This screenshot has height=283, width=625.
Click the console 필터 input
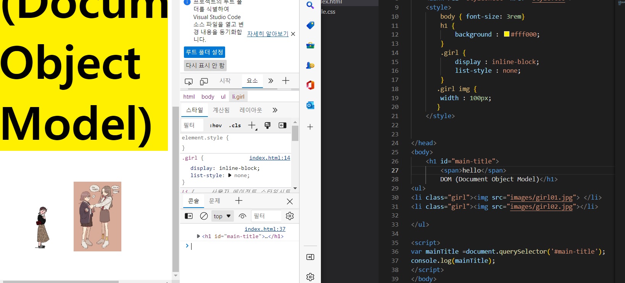[x=266, y=216]
